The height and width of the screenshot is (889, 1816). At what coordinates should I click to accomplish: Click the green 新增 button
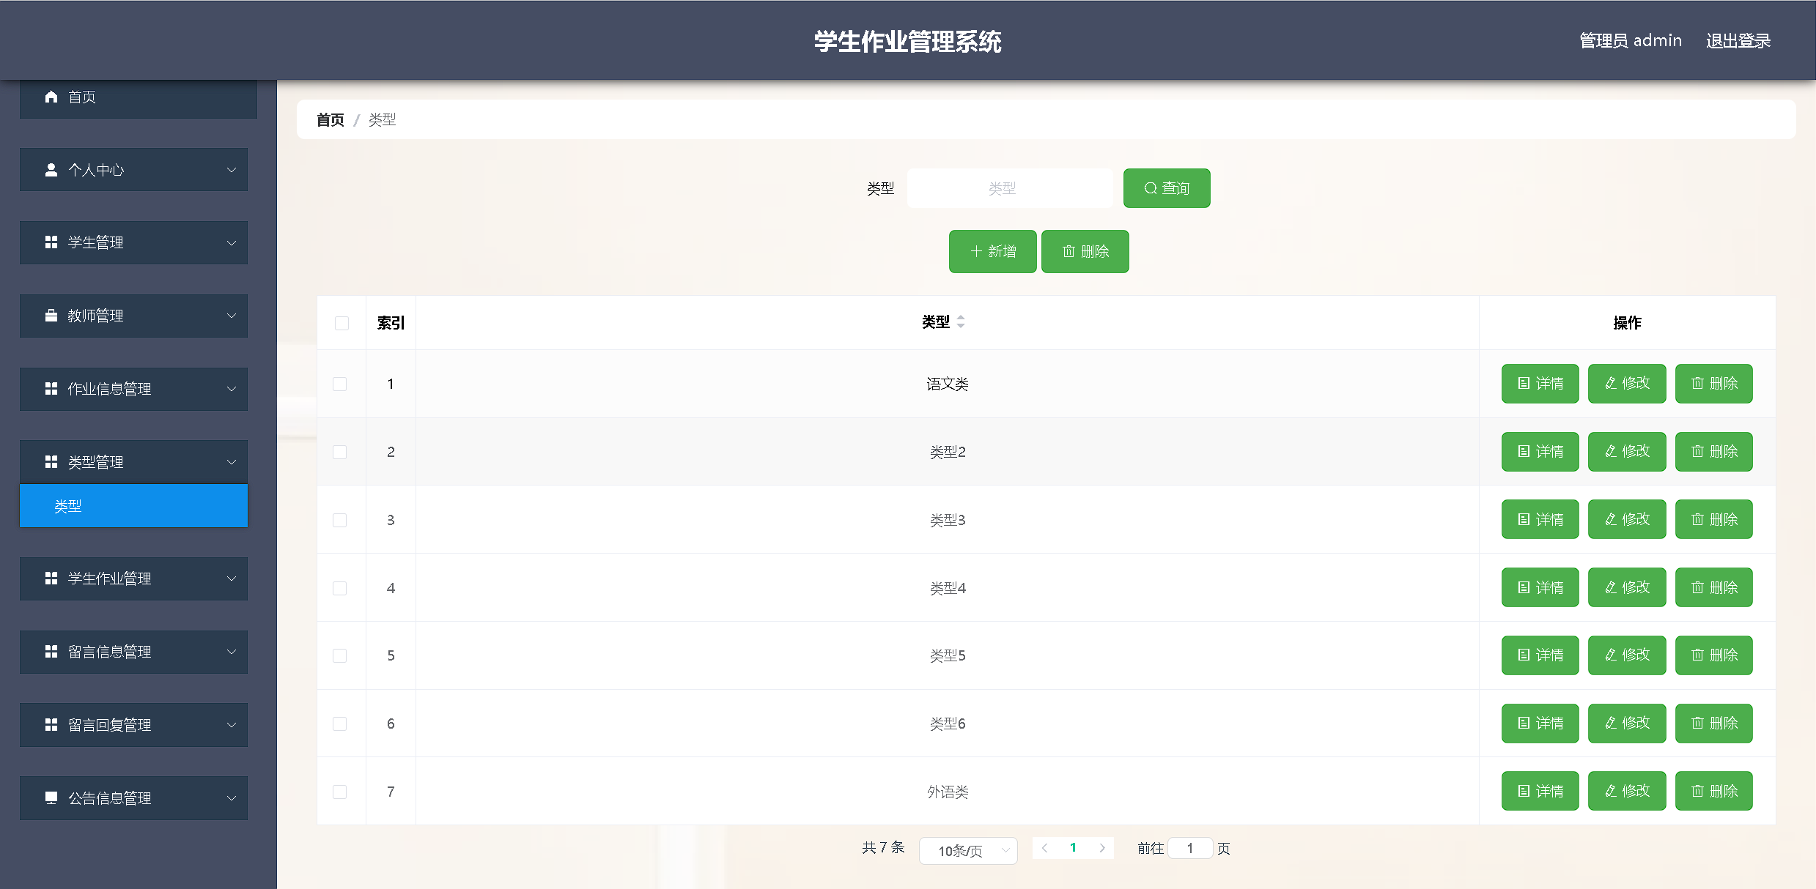click(x=992, y=251)
